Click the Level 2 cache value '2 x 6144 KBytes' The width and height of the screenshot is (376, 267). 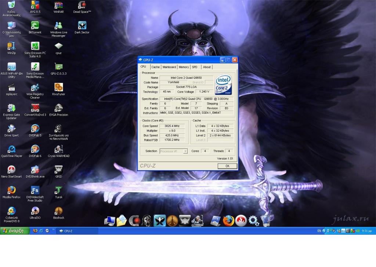(x=220, y=135)
